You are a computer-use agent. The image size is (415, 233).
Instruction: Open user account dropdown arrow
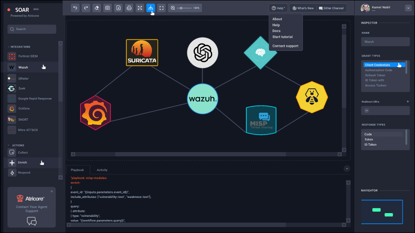tap(408, 8)
